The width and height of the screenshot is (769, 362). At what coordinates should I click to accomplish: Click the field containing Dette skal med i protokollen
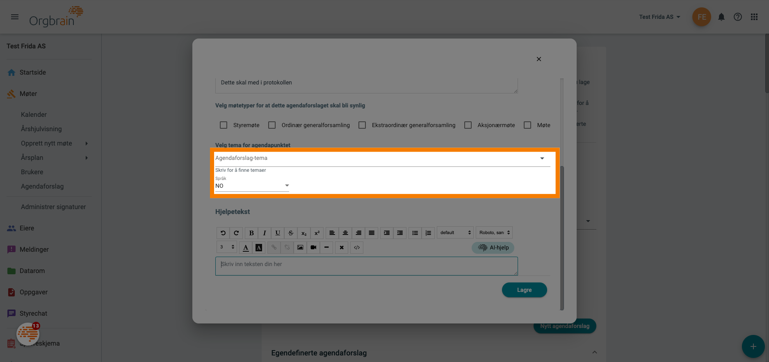pos(366,85)
